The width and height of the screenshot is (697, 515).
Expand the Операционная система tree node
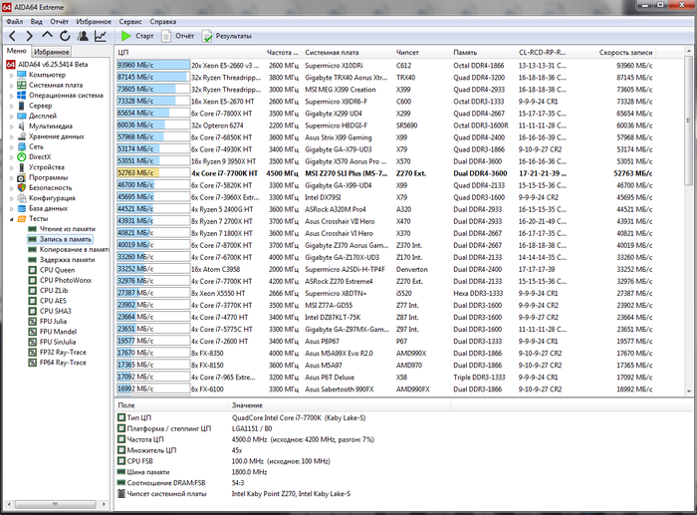(12, 96)
